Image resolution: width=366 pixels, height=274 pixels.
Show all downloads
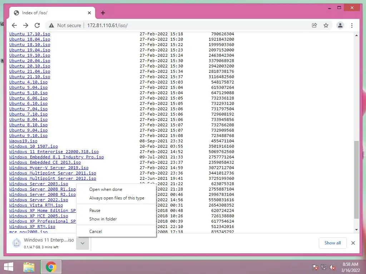point(332,243)
